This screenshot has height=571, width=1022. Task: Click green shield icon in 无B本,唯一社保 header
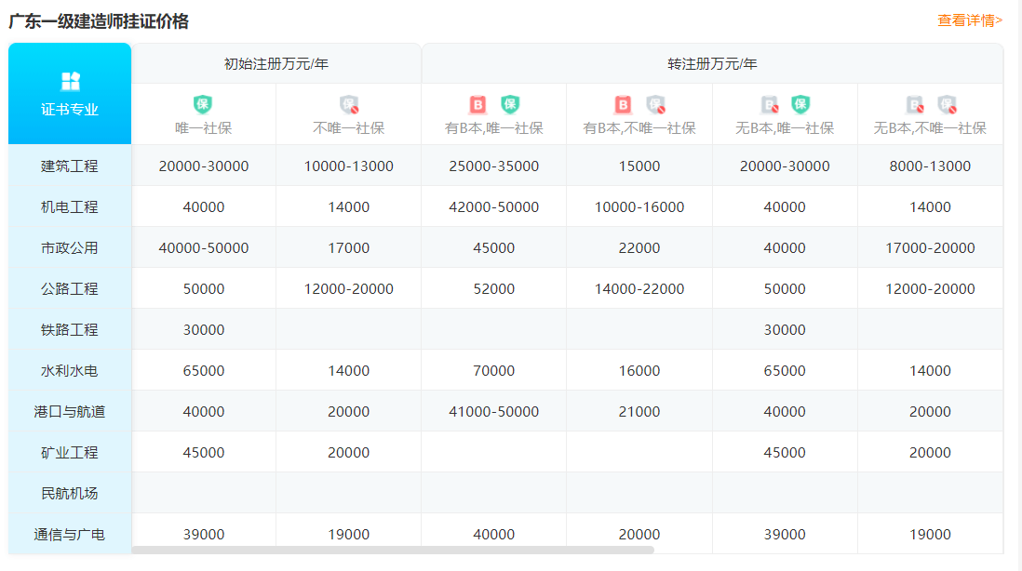[800, 104]
